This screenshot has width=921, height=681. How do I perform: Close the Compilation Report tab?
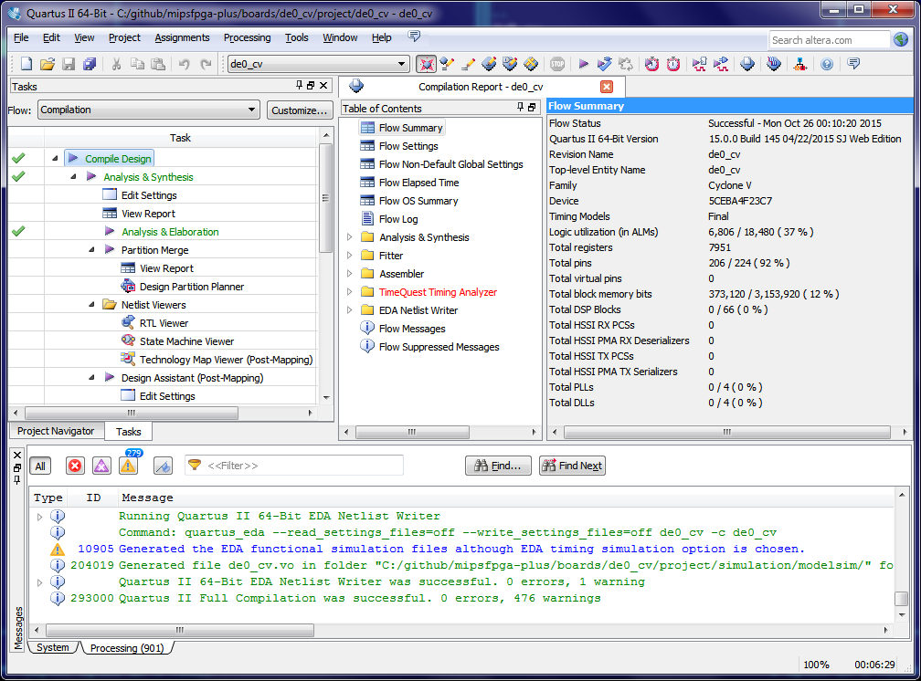[607, 87]
